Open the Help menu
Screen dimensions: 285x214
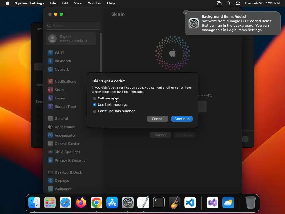click(x=111, y=3)
